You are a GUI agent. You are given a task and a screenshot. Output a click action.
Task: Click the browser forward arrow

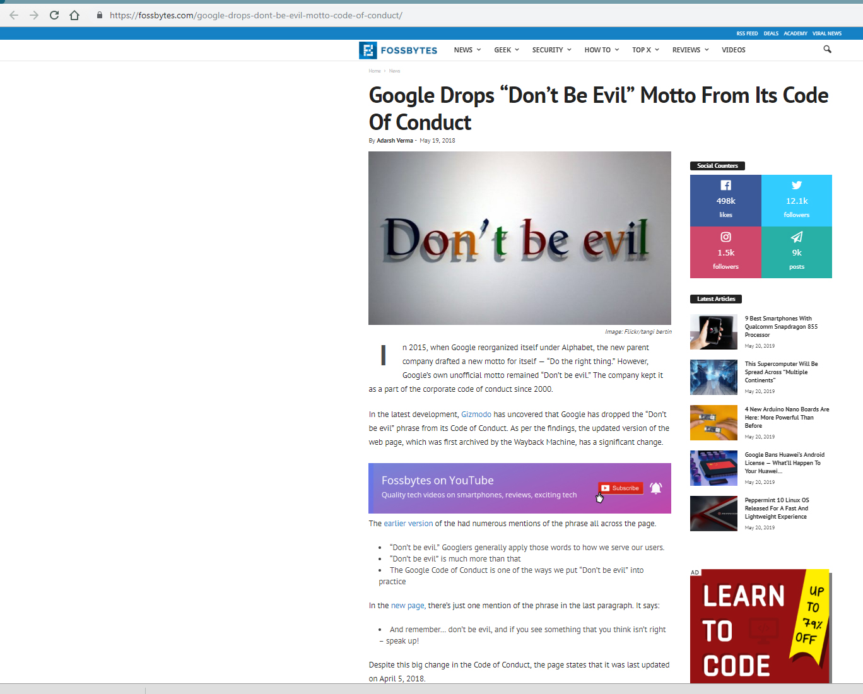[34, 15]
